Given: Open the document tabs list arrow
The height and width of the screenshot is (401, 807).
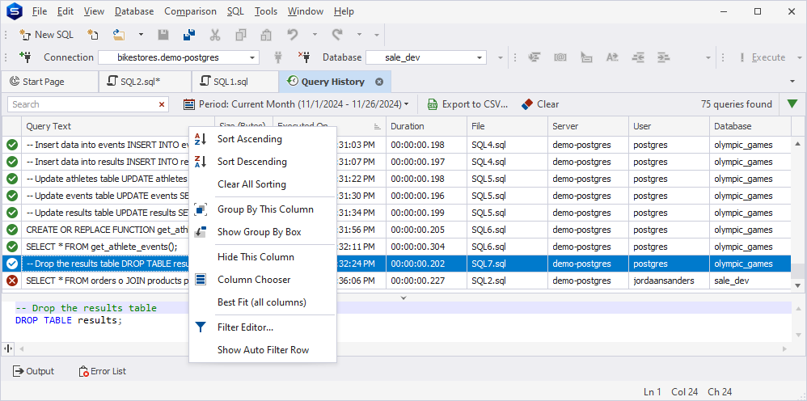Looking at the screenshot, I should click(x=792, y=82).
